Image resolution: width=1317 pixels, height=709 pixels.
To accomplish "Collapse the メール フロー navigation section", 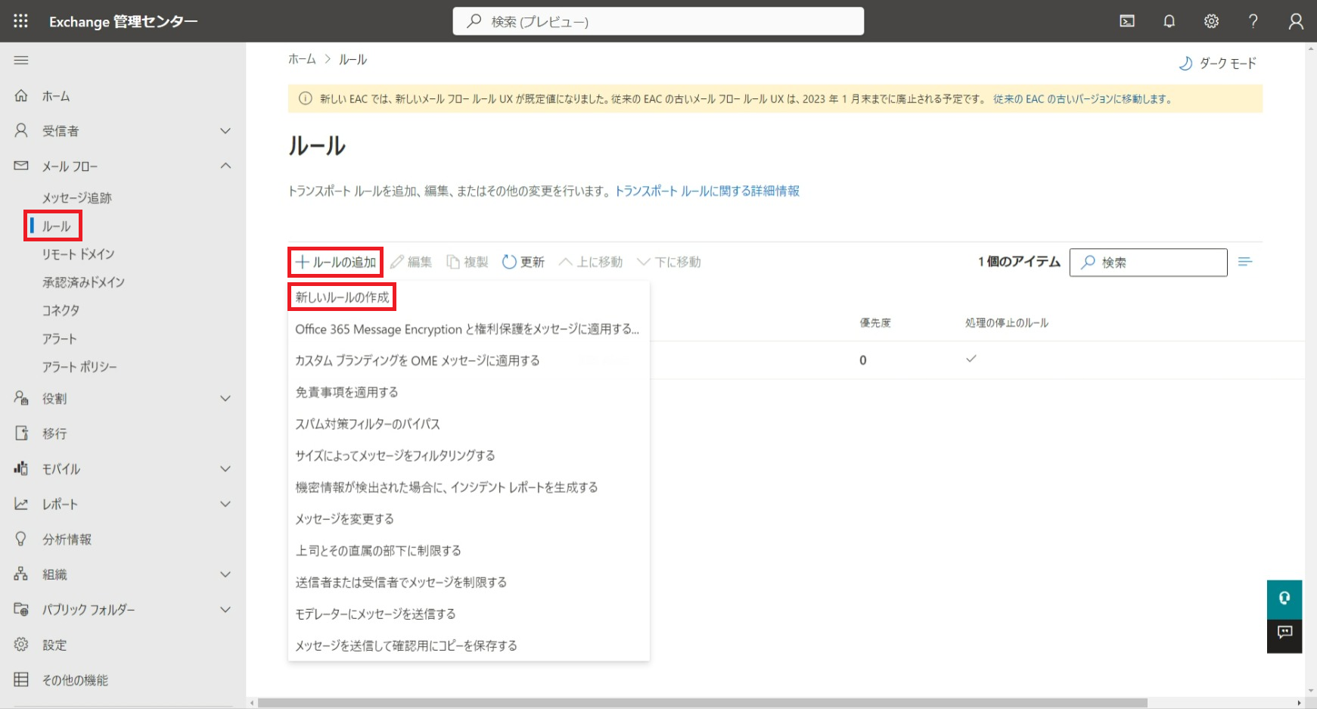I will click(225, 166).
